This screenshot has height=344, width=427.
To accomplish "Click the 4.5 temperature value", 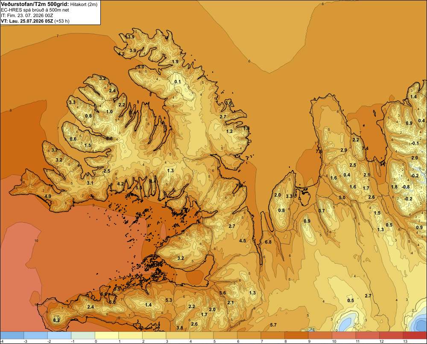I will (243, 241).
